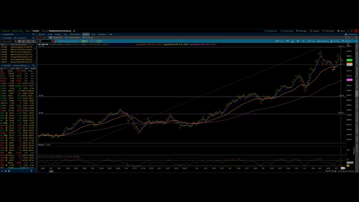Click the Schwab.com link

[271, 31]
